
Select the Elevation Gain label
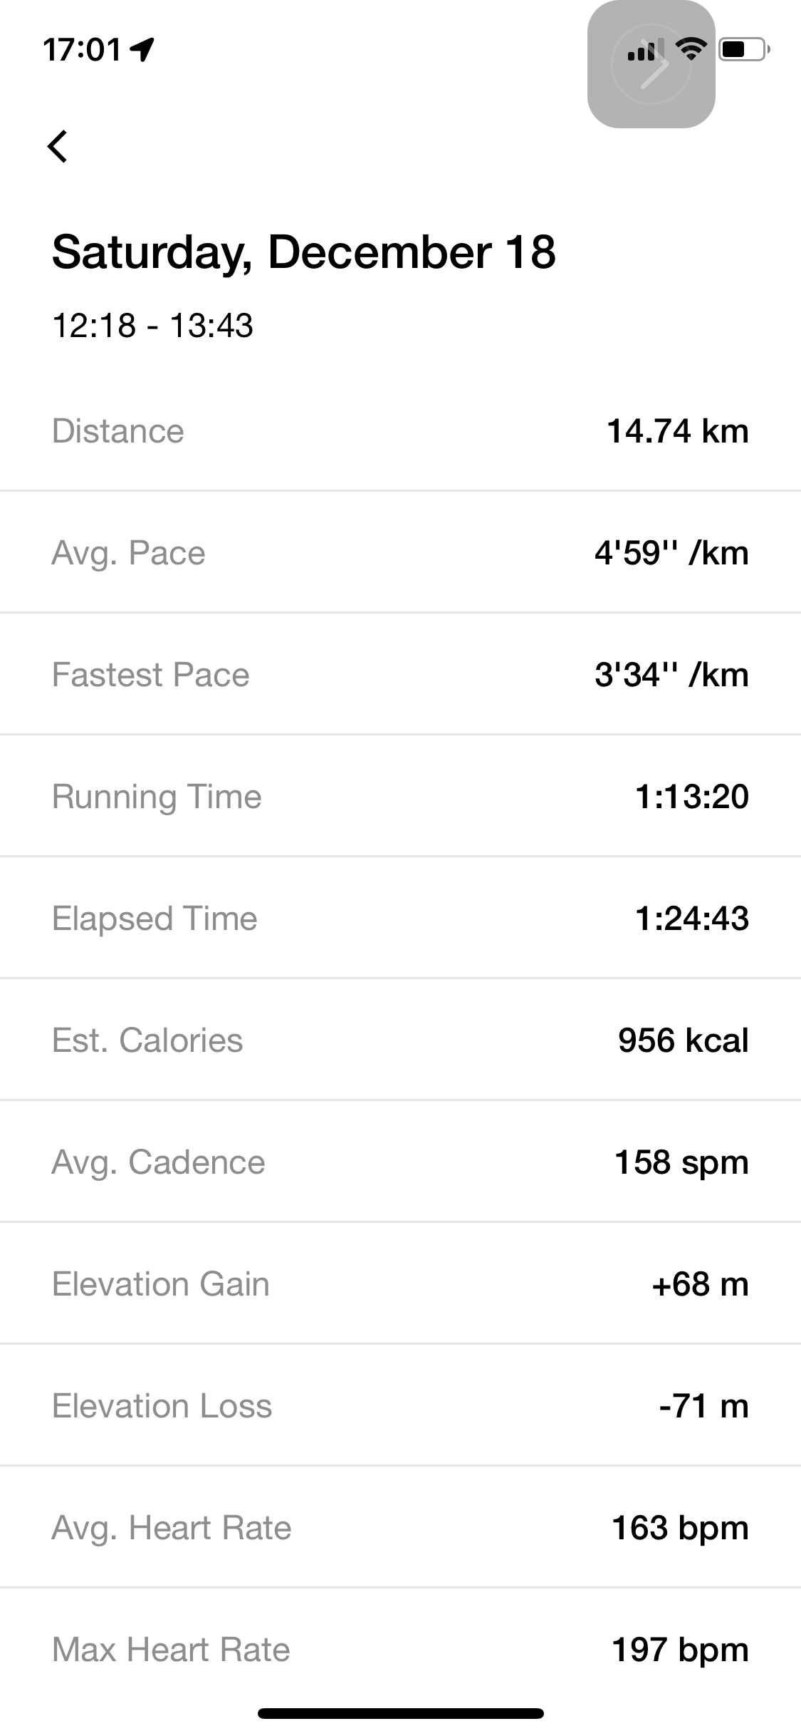(x=161, y=1284)
